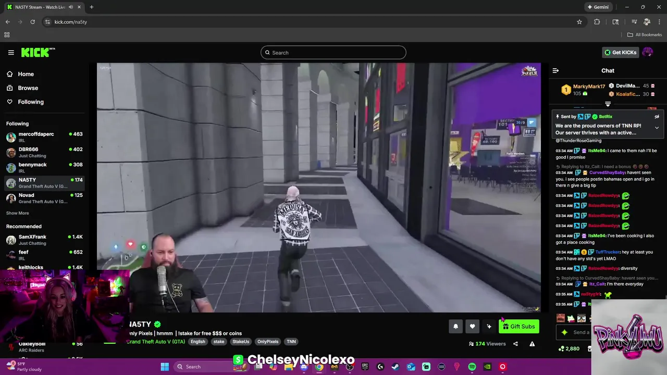
Task: Reload the page
Action: coord(32,22)
